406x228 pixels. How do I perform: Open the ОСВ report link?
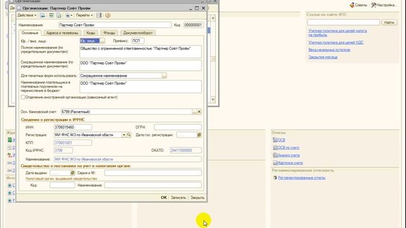281,140
